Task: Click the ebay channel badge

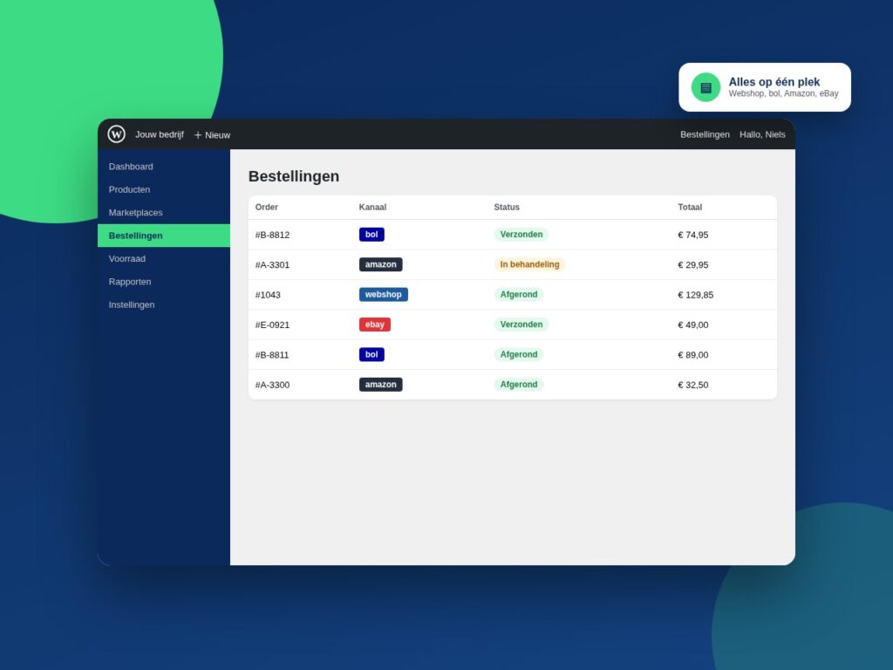Action: coord(375,325)
